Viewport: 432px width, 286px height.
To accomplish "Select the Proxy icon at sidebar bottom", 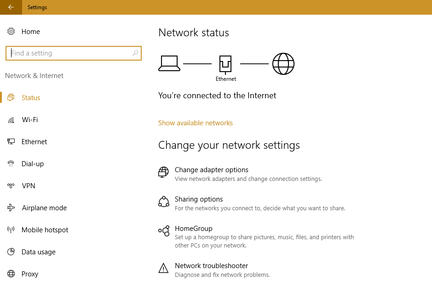I will click(x=10, y=274).
